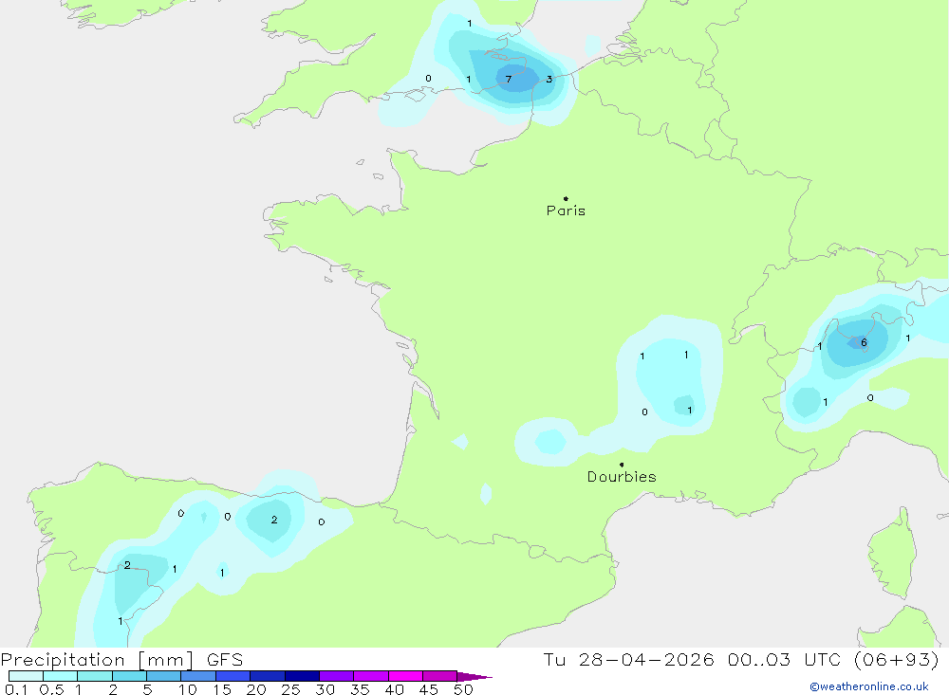Click the date 'Tu 28-04-2026'
The image size is (949, 695).
click(x=628, y=659)
